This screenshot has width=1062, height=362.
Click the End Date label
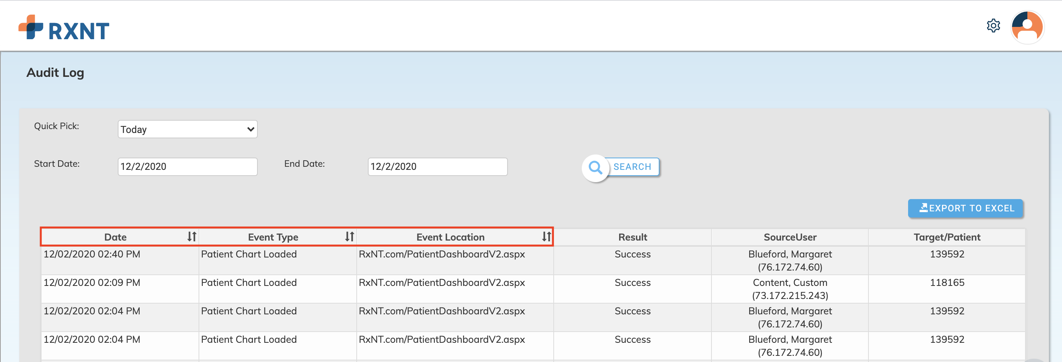(304, 163)
